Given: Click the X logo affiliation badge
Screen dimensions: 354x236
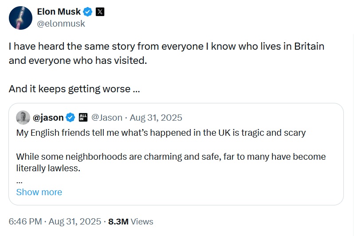Looking at the screenshot, I should click(x=100, y=12).
